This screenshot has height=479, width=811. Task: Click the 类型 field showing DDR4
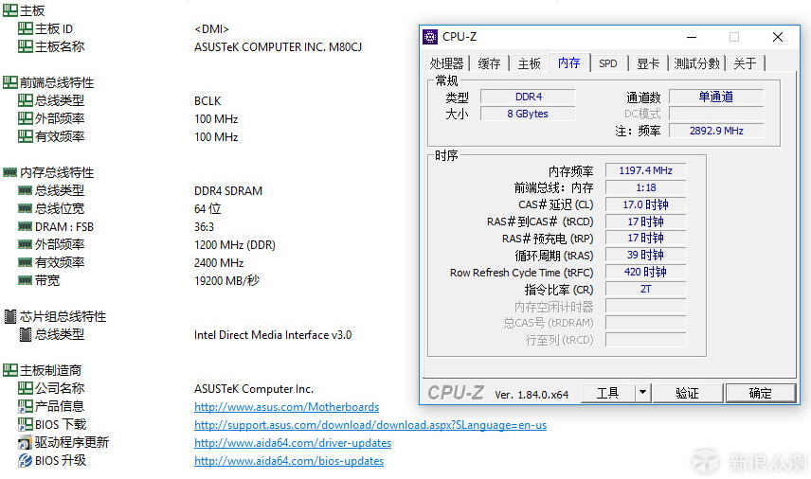click(528, 97)
